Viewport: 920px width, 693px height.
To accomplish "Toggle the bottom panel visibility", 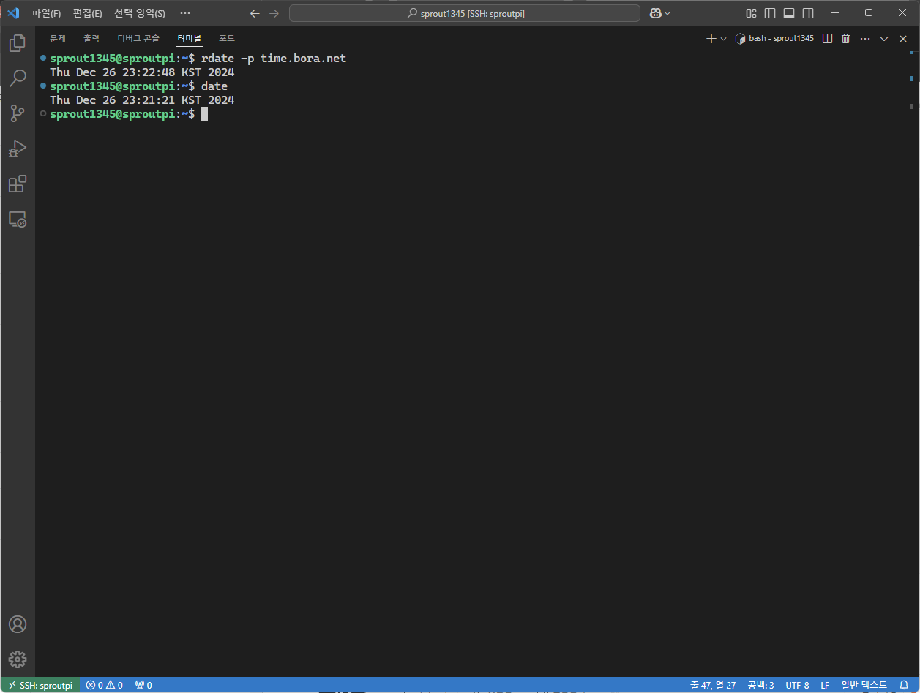I will 789,13.
